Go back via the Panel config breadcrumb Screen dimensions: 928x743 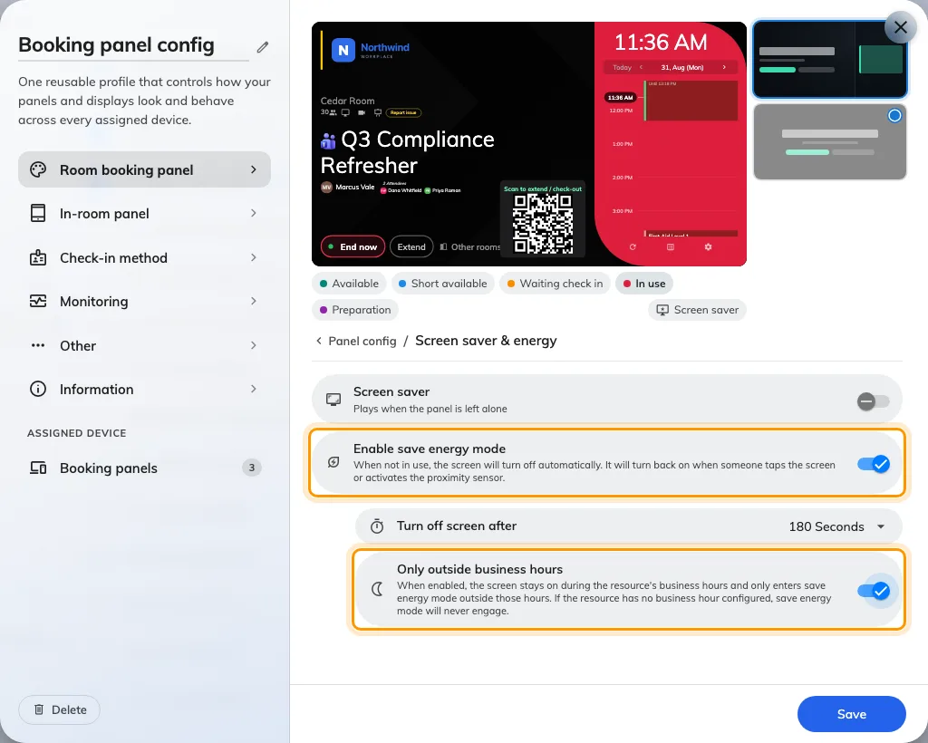tap(356, 341)
